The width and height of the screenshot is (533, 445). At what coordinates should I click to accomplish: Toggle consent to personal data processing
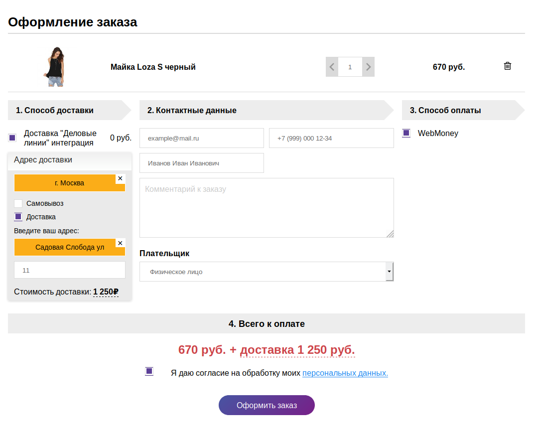point(149,371)
